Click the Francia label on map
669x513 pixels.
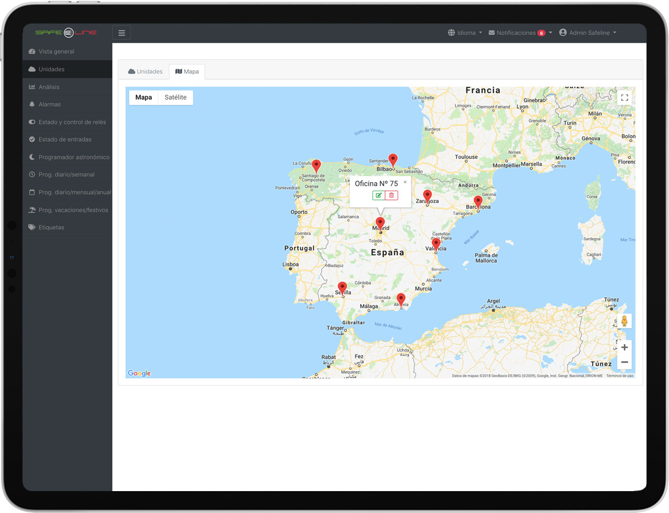pyautogui.click(x=483, y=90)
